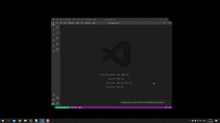The height and width of the screenshot is (123, 220).
Task: Click notifications icon at status bar end
Action: (169, 107)
